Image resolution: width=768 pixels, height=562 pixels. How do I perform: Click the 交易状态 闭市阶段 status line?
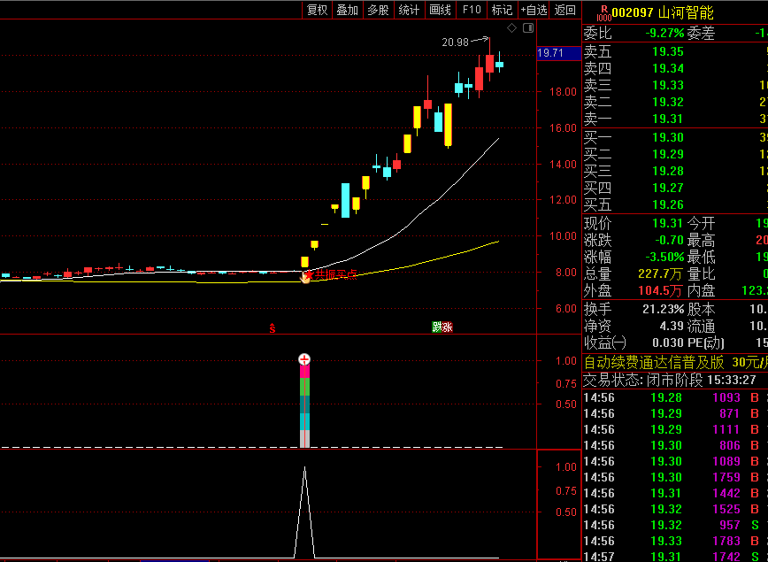click(x=670, y=380)
